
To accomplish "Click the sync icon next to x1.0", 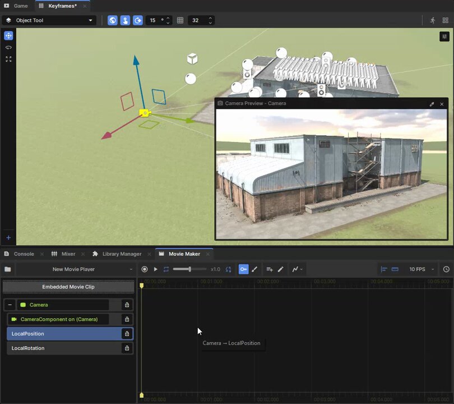I will (229, 269).
